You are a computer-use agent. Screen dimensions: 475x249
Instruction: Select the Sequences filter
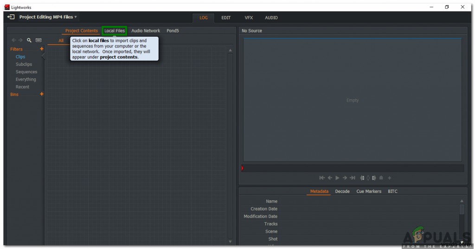click(26, 72)
